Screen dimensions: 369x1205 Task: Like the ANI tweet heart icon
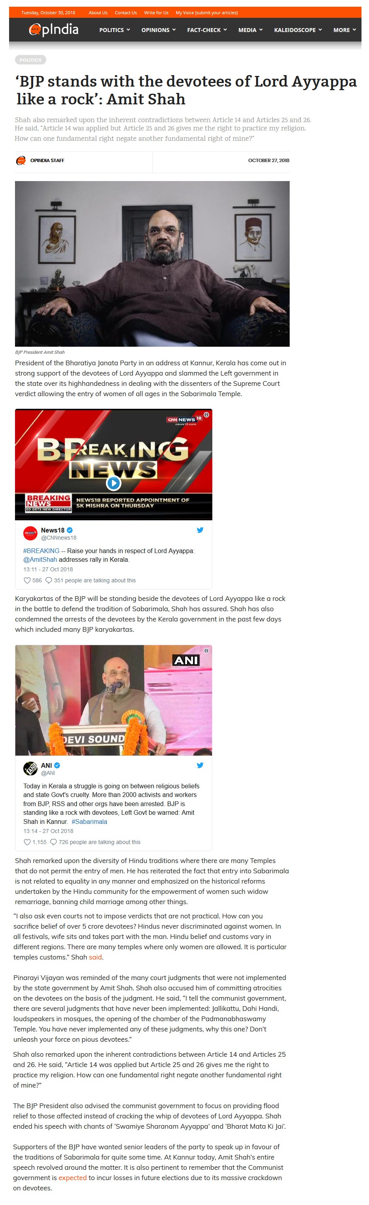[26, 842]
